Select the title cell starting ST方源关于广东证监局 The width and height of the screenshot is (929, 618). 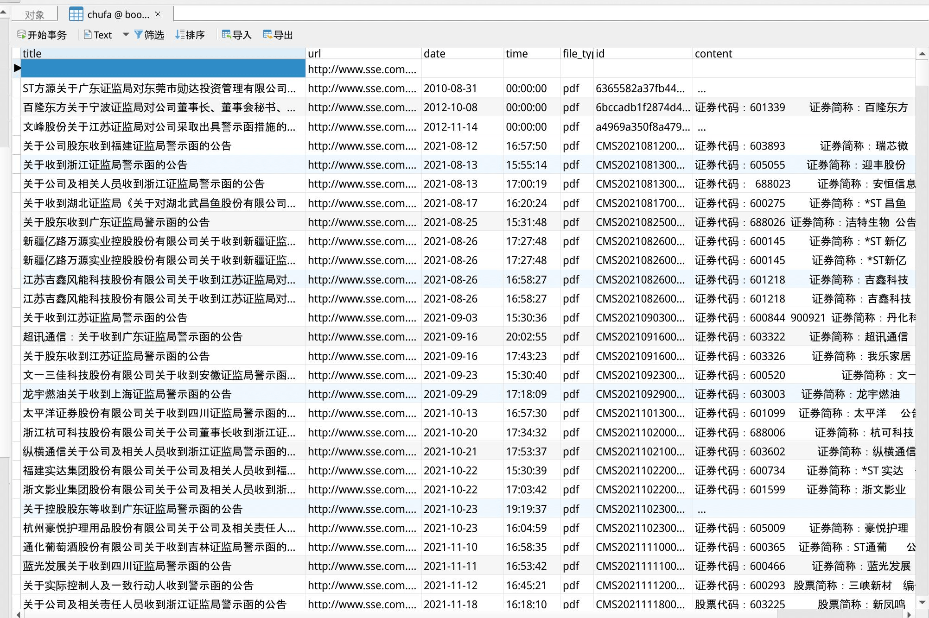(163, 88)
